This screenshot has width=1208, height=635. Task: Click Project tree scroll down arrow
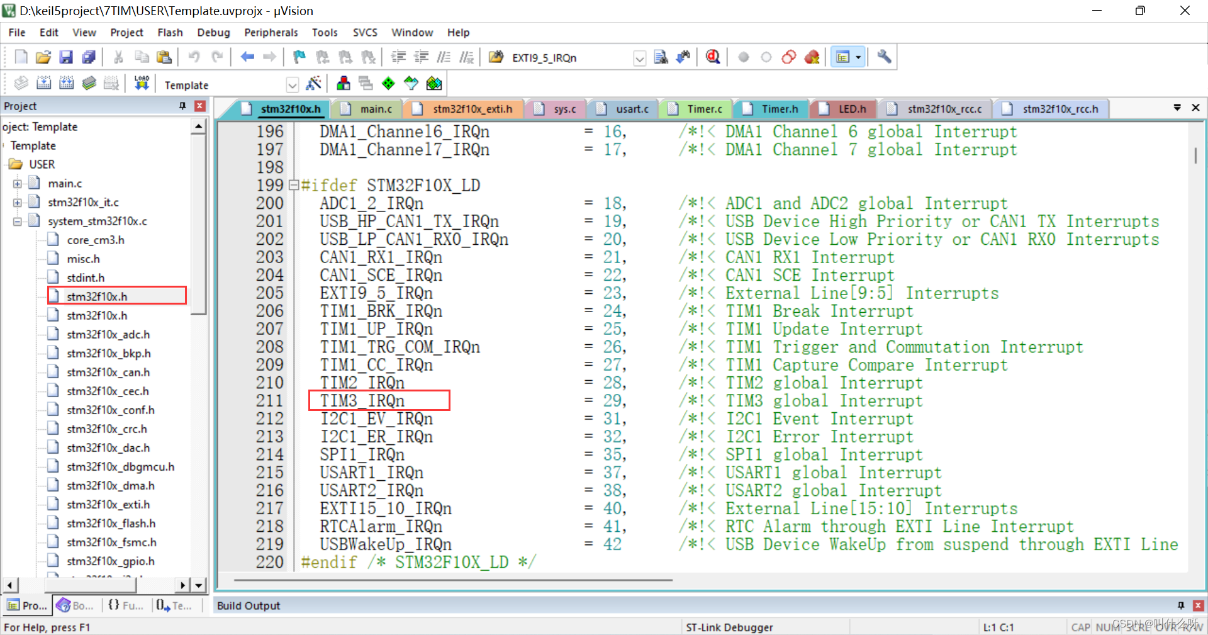(x=198, y=585)
